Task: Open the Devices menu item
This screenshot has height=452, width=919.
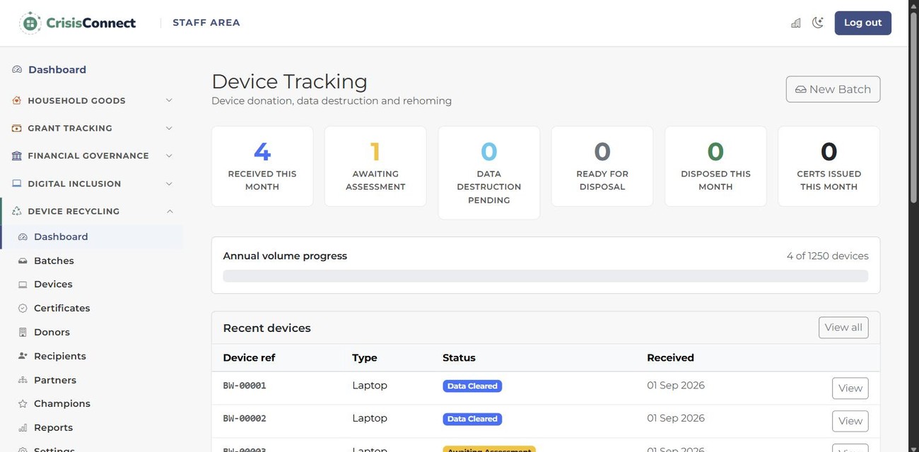Action: [53, 284]
